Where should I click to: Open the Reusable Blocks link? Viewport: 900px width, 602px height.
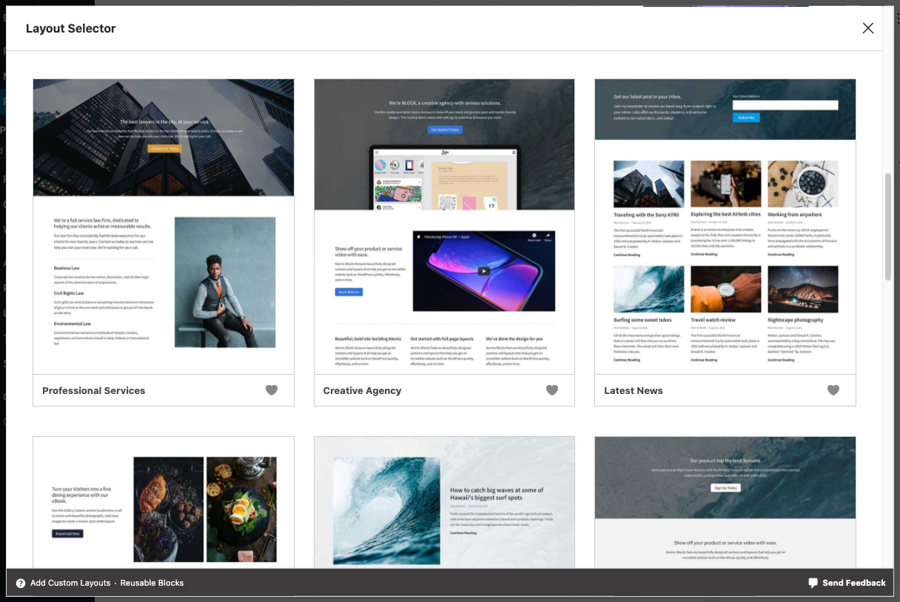pyautogui.click(x=152, y=583)
